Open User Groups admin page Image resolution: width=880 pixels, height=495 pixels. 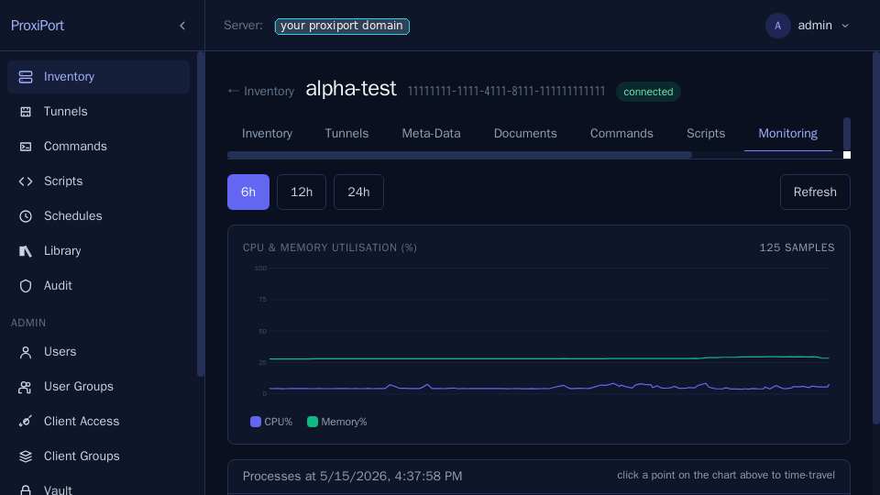tap(98, 387)
